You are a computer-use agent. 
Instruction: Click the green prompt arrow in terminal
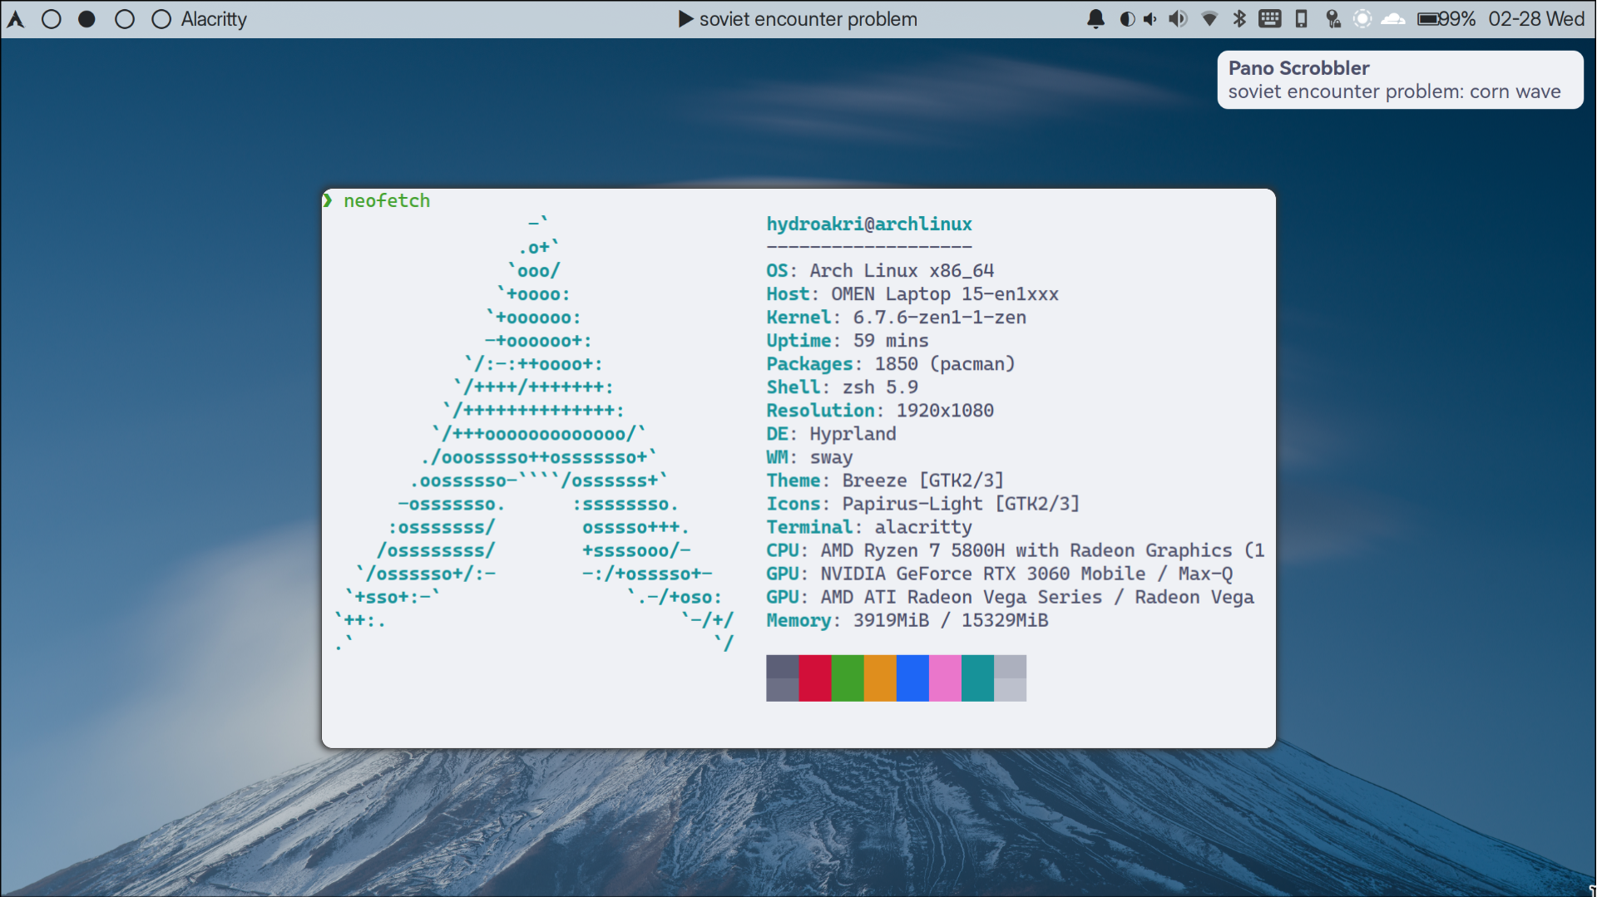[x=328, y=200]
